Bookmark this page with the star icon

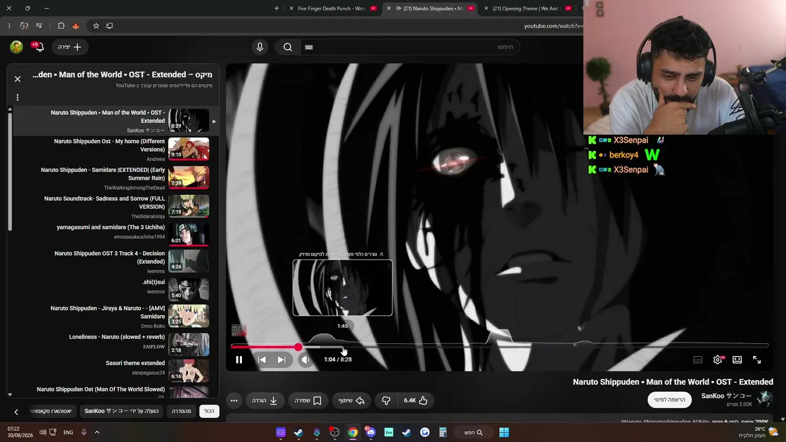click(96, 26)
